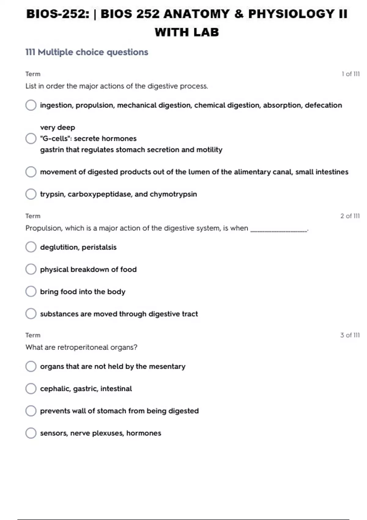Click the retroperitoneal organs question text
This screenshot has width=367, height=520.
click(81, 347)
